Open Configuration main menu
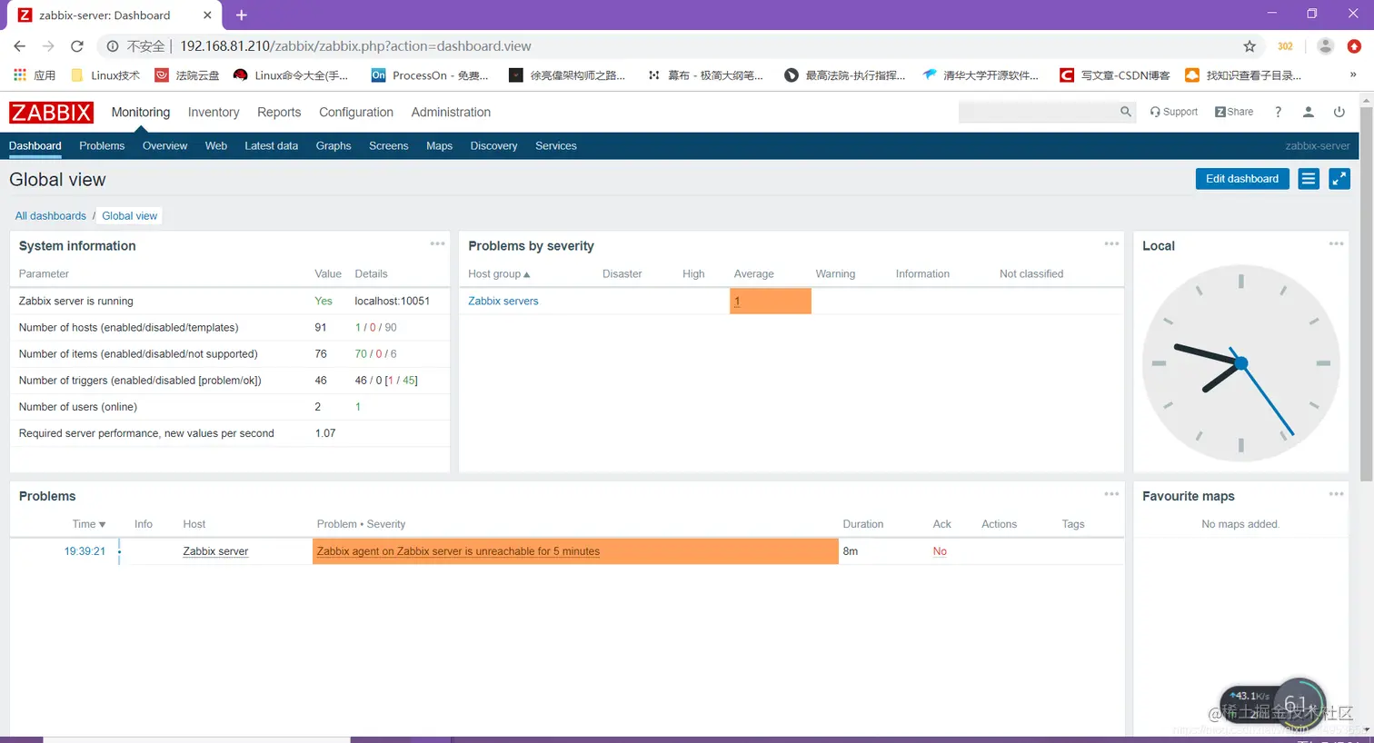Screen dimensions: 1374x743 (x=356, y=112)
